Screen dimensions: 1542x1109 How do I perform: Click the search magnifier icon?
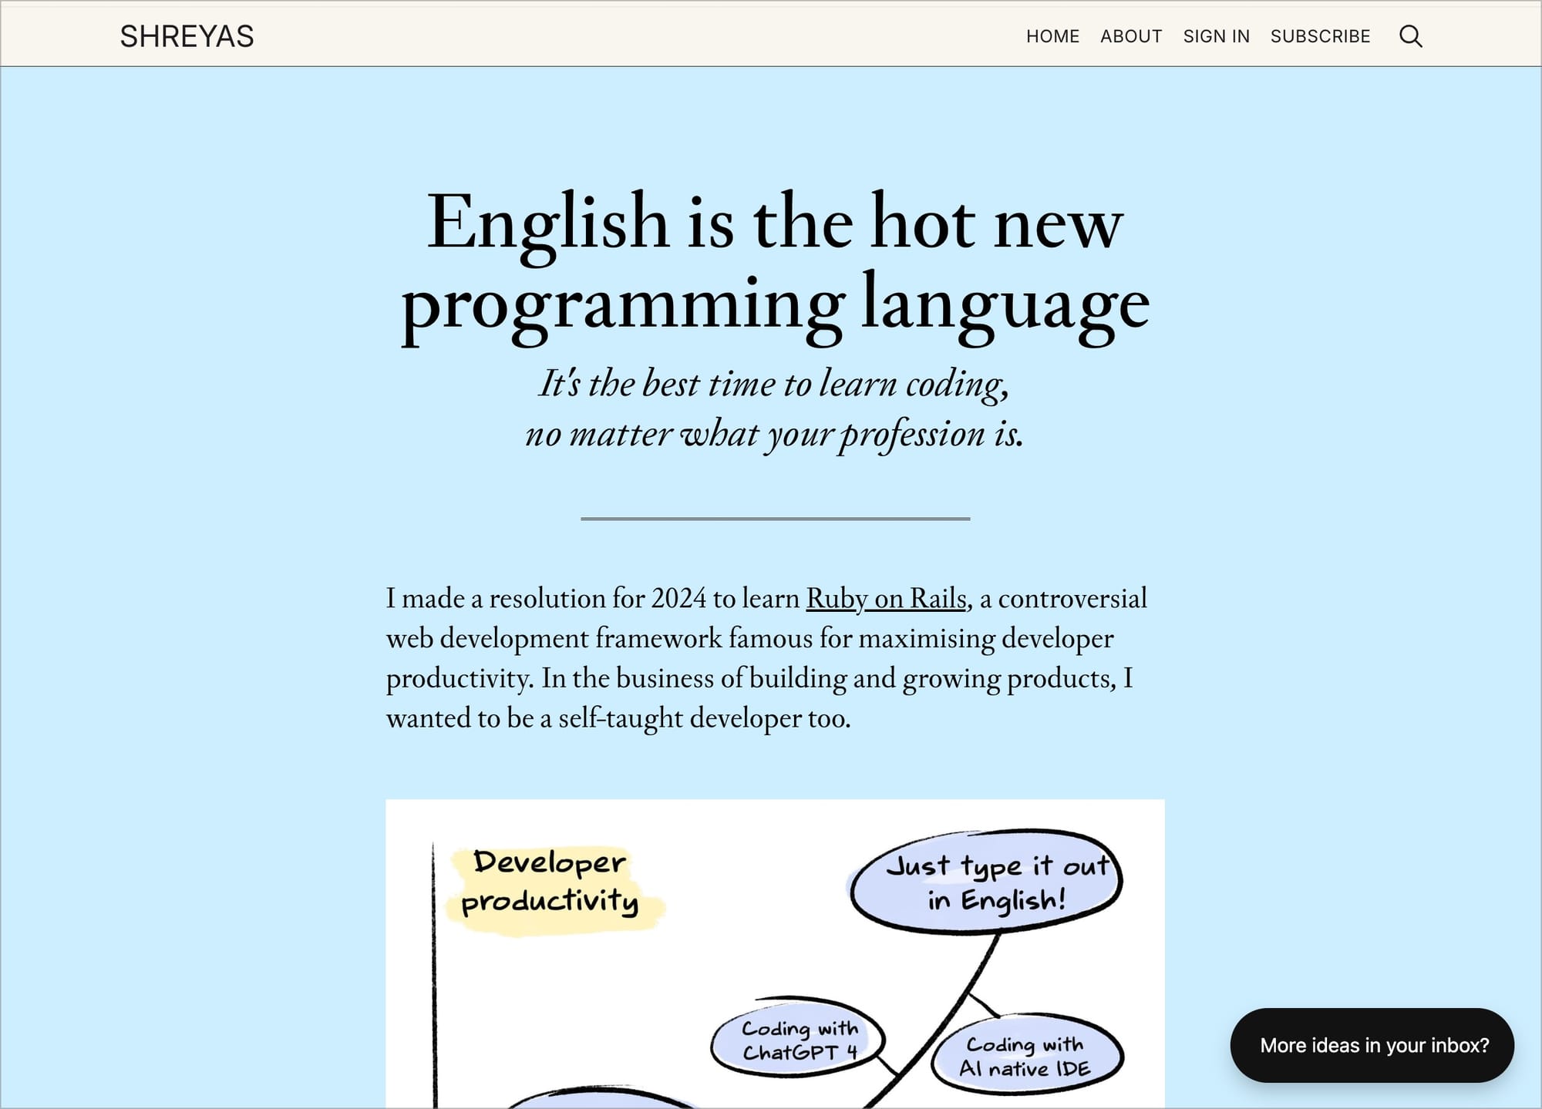click(1410, 36)
